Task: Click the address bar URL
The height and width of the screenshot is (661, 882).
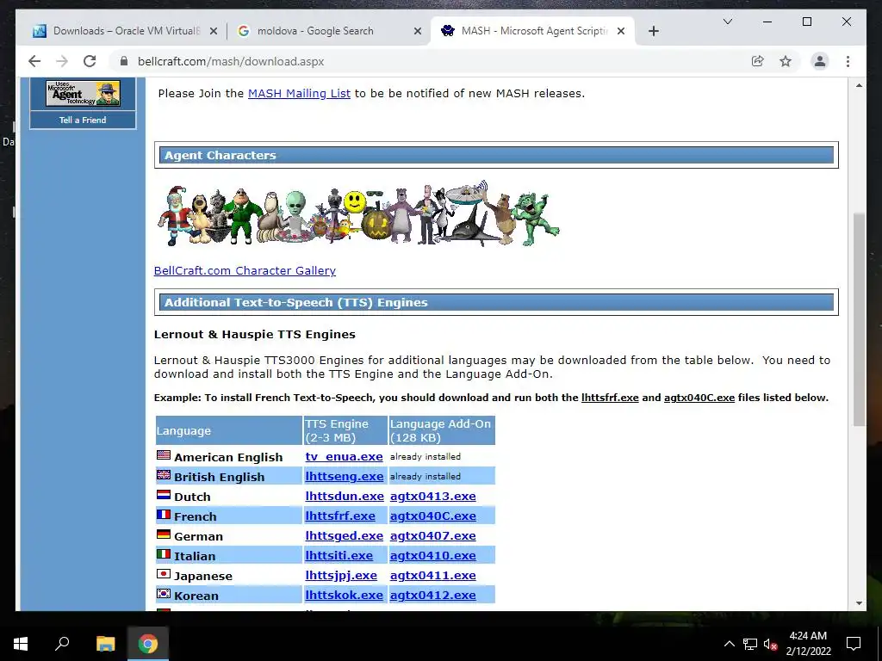Action: pos(231,61)
